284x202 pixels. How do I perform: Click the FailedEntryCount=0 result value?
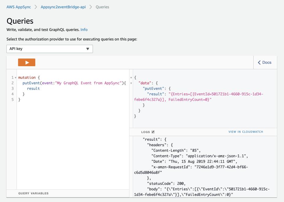(x=189, y=100)
